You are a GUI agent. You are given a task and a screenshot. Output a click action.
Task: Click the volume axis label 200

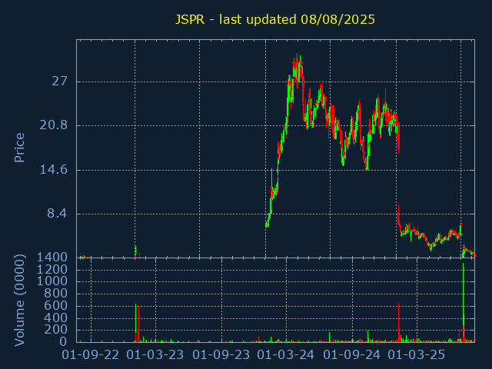pos(56,330)
